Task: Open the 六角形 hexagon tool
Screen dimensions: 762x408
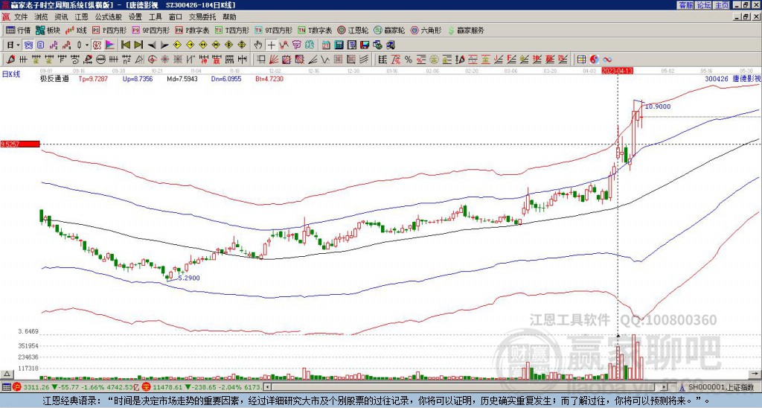Action: [x=426, y=30]
